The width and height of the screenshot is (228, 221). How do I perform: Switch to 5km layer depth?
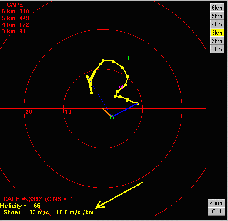(217, 16)
